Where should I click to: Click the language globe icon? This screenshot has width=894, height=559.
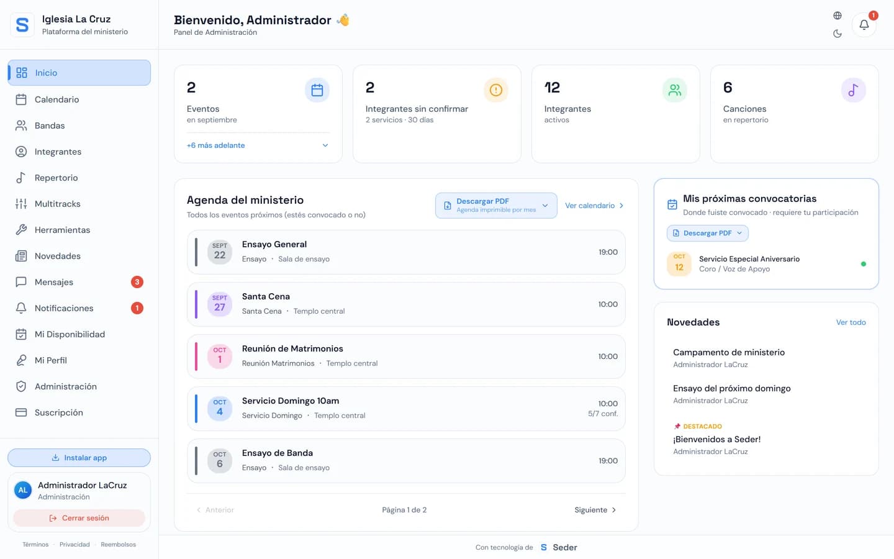838,16
